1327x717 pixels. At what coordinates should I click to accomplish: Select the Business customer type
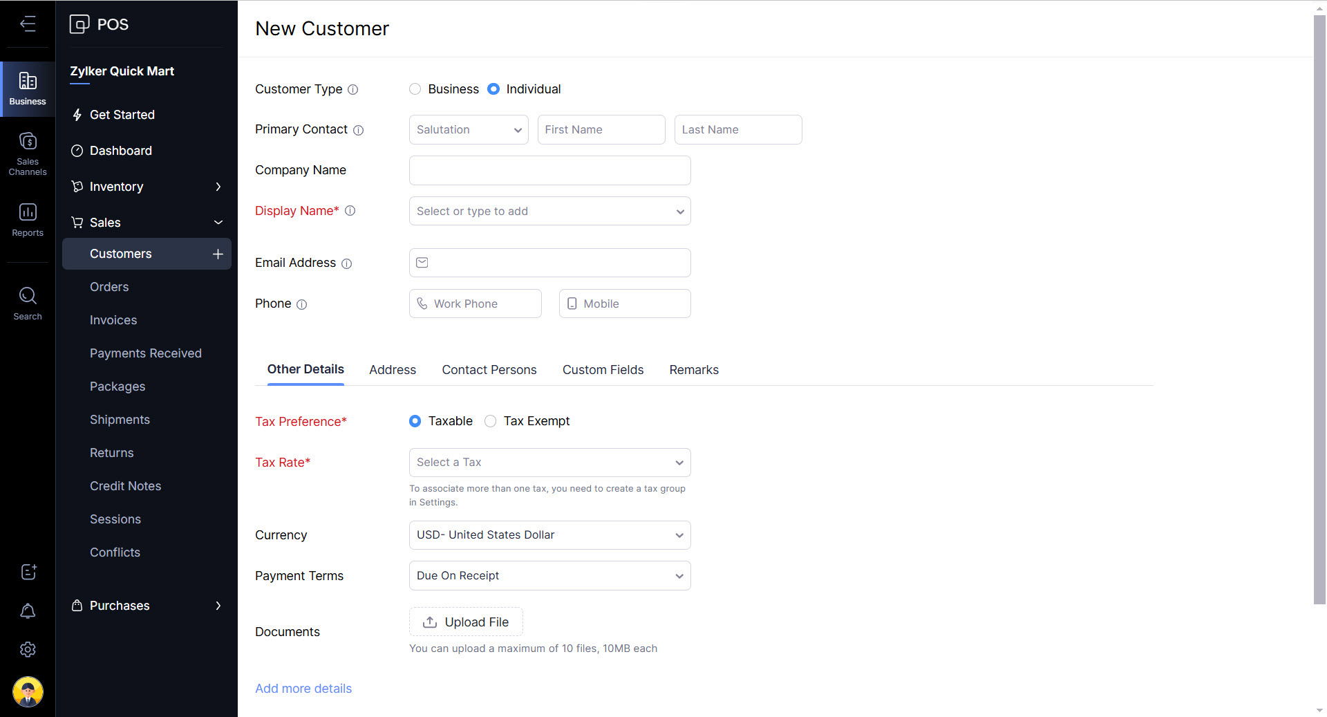click(415, 89)
